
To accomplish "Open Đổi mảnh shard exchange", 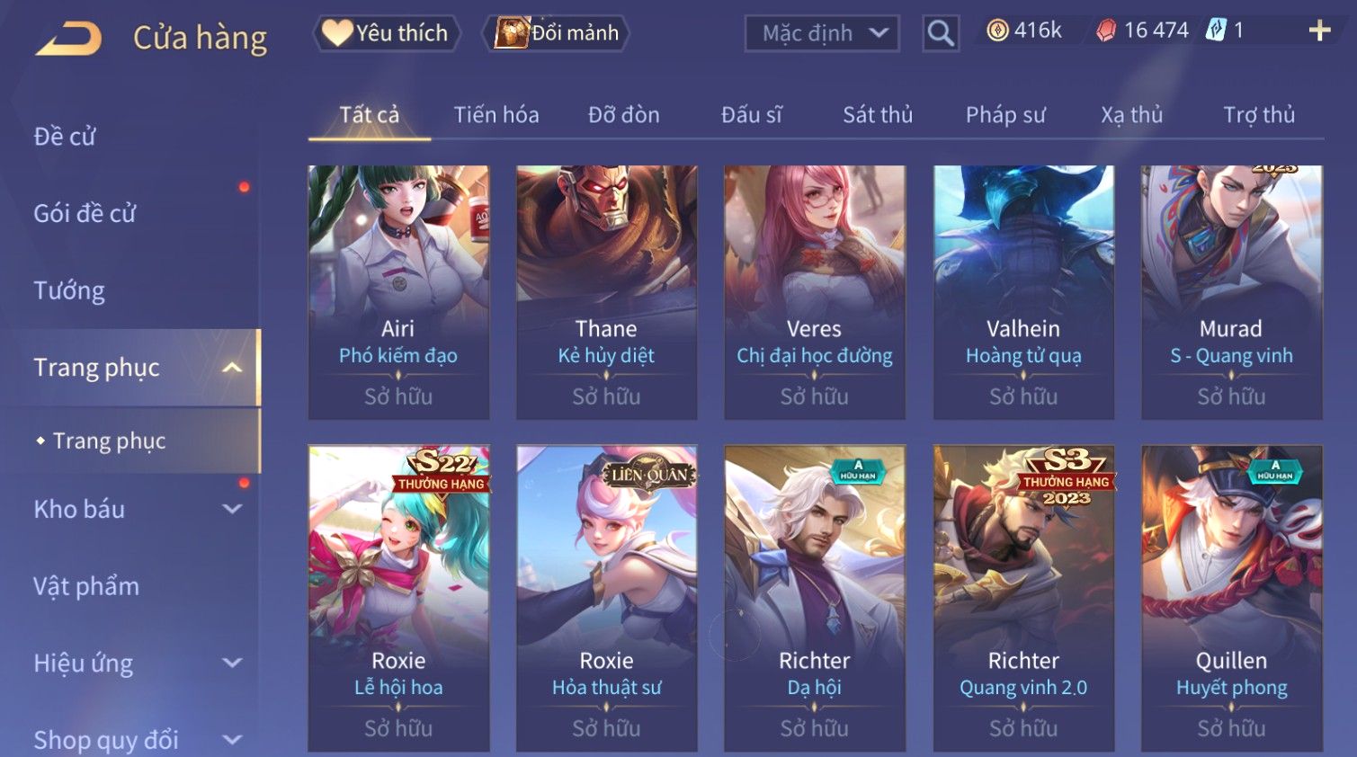I will point(556,33).
